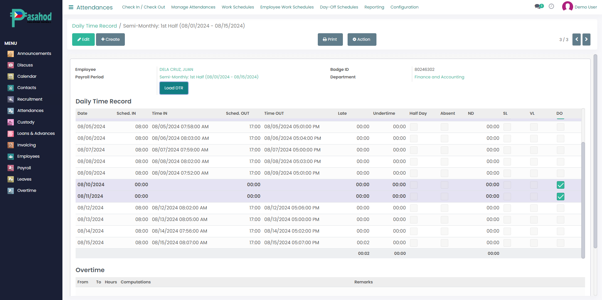Toggle DO checkbox for 08/09/2024
The height and width of the screenshot is (300, 602).
point(561,173)
